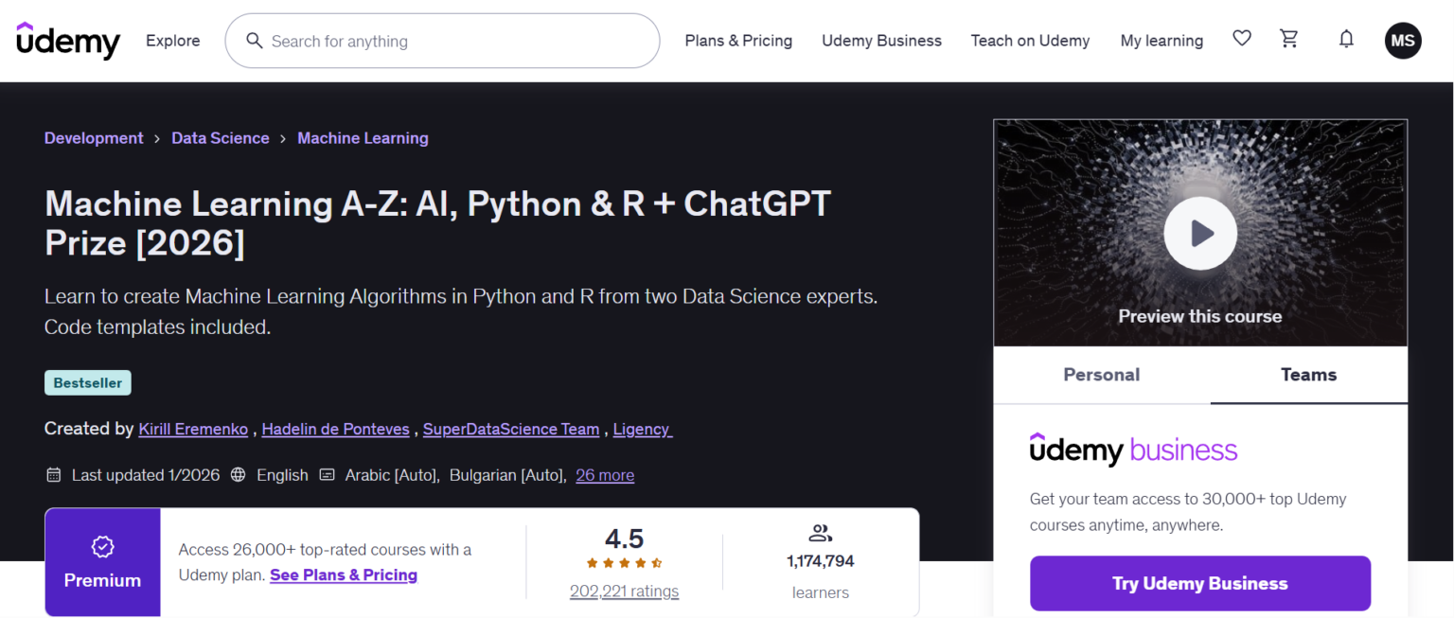
Task: Open instructor Hadelin de Ponteves
Action: coord(336,430)
